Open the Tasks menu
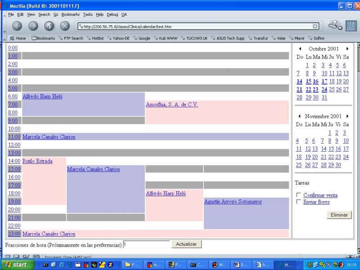The height and width of the screenshot is (270, 360). click(87, 14)
